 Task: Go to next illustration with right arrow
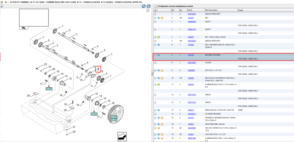[x=148, y=6]
